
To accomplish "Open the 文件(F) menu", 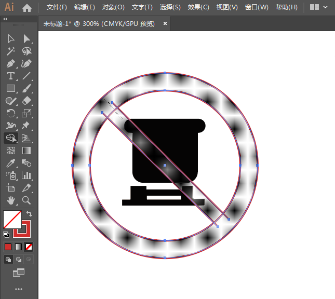I will (x=57, y=7).
